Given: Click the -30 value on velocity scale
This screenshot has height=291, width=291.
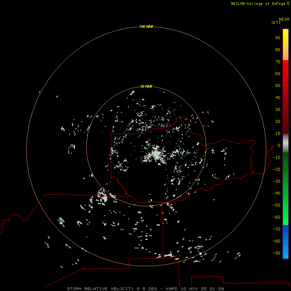Looking at the screenshot, I should (276, 181).
